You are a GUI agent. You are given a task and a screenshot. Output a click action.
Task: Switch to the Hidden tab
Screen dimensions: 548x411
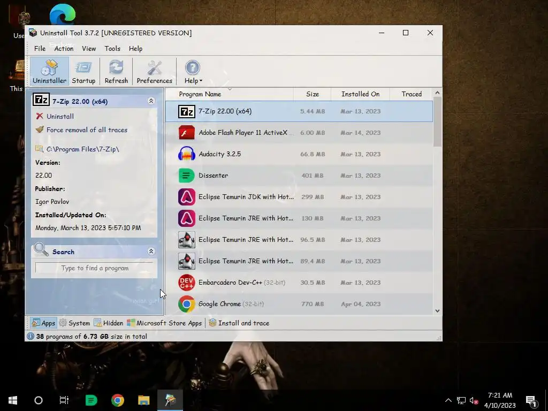click(109, 323)
